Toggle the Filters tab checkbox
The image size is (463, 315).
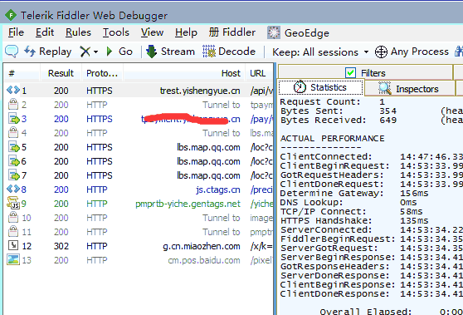point(350,73)
